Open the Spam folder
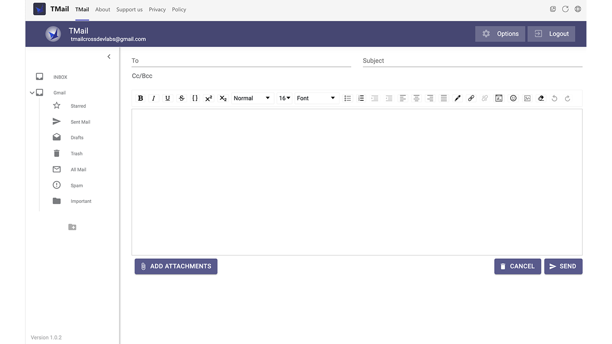Screen dimensions: 612x344 [x=77, y=185]
